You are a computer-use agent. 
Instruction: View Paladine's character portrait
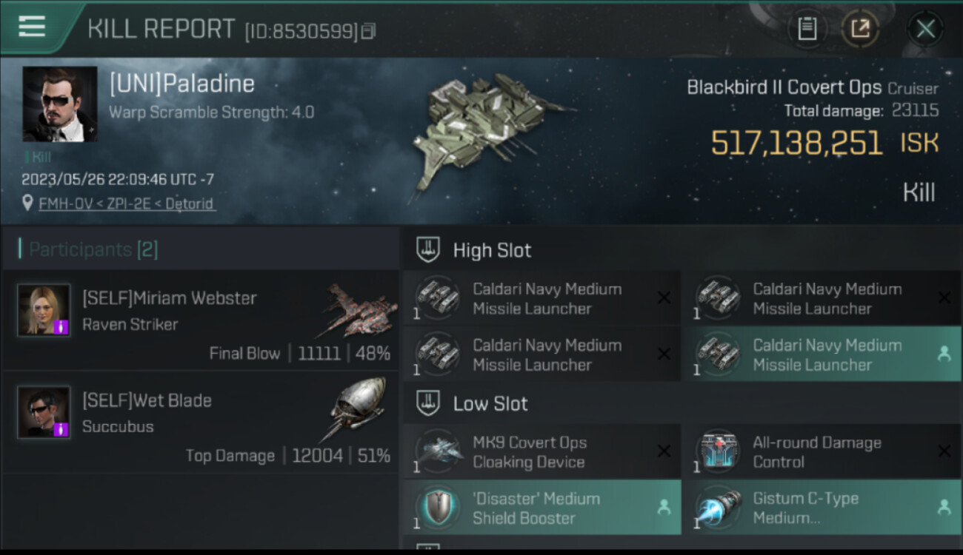60,104
